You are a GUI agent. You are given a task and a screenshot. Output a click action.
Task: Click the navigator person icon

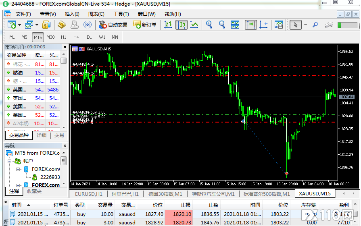pyautogui.click(x=74, y=25)
